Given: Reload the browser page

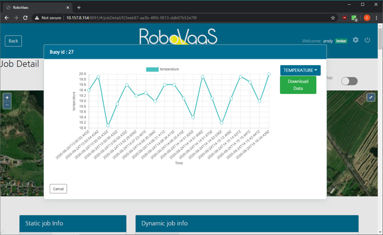Looking at the screenshot, I should point(25,18).
